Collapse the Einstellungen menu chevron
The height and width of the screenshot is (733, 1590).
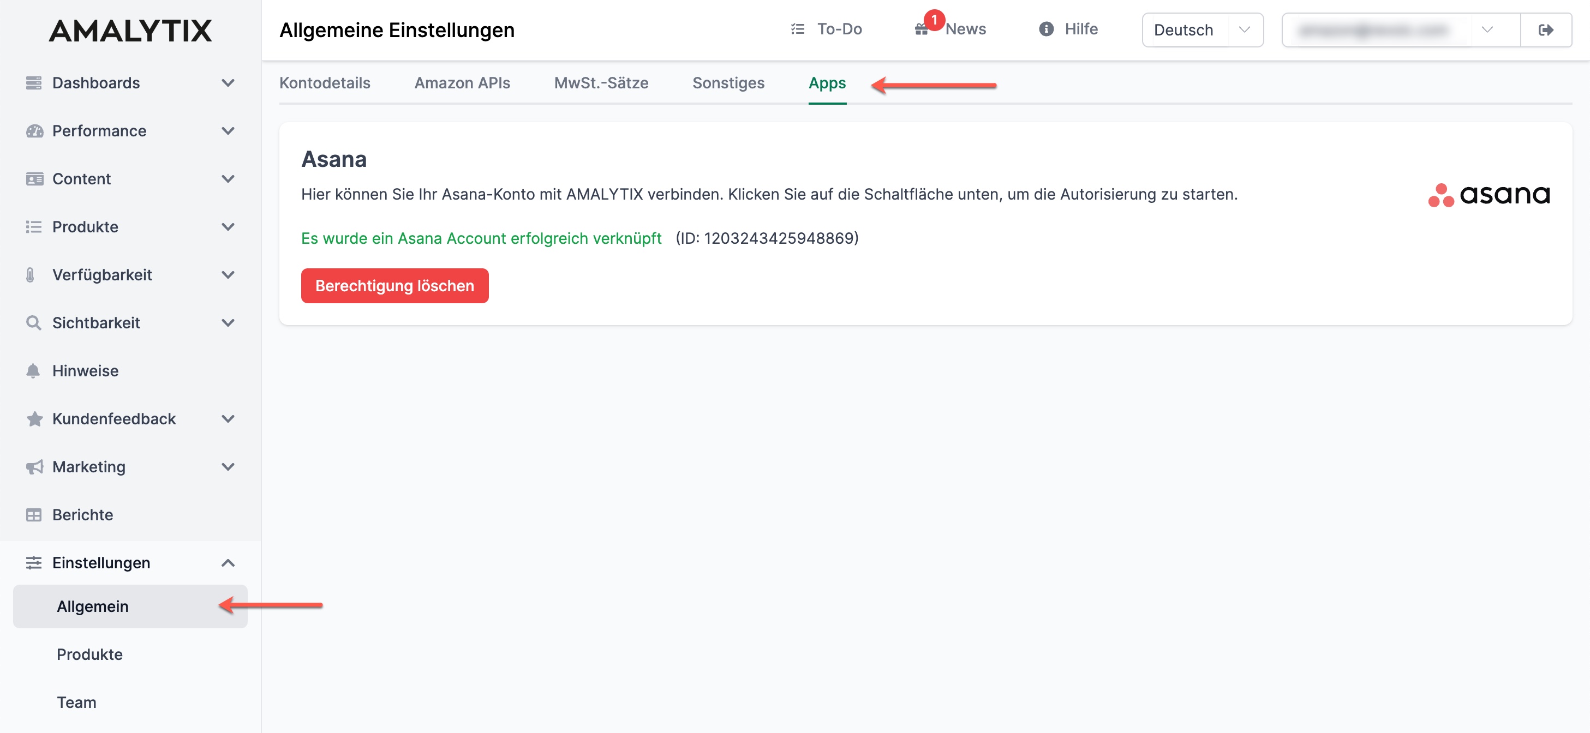coord(228,563)
